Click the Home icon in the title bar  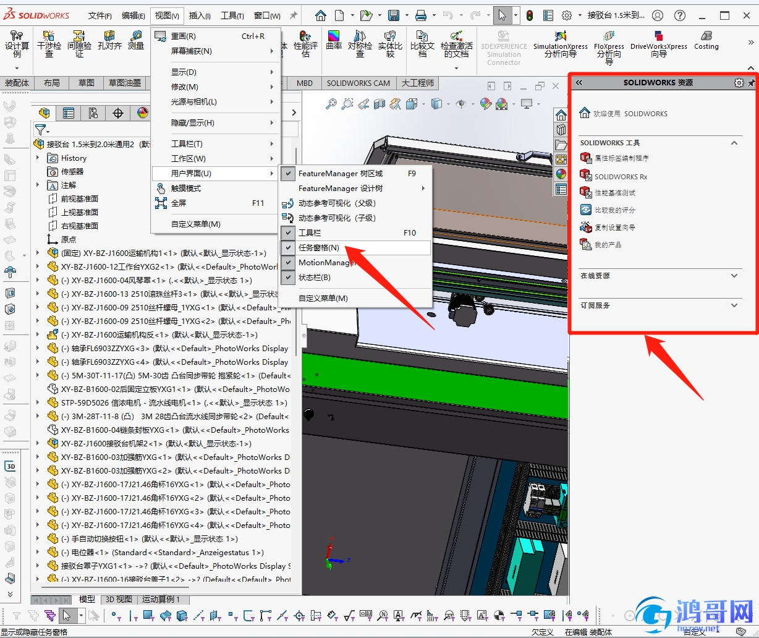[x=320, y=15]
